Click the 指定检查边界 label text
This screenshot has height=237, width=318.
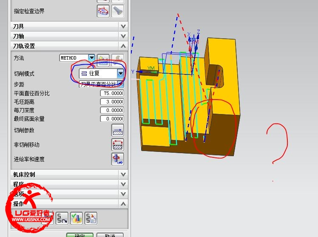tap(29, 11)
